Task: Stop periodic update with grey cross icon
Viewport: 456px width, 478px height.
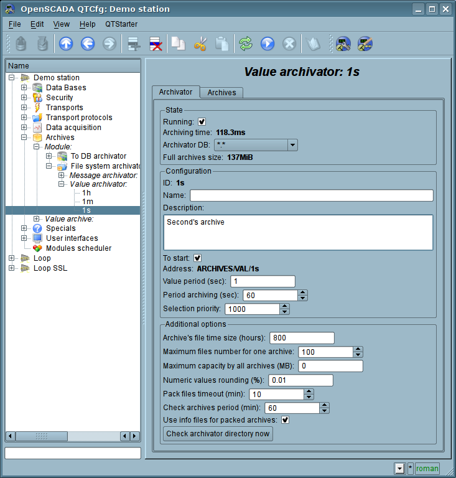Action: coord(289,44)
